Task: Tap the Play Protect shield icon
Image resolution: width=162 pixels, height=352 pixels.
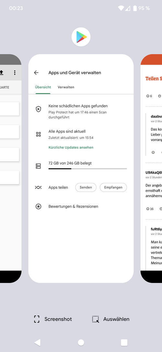Action: [x=39, y=109]
